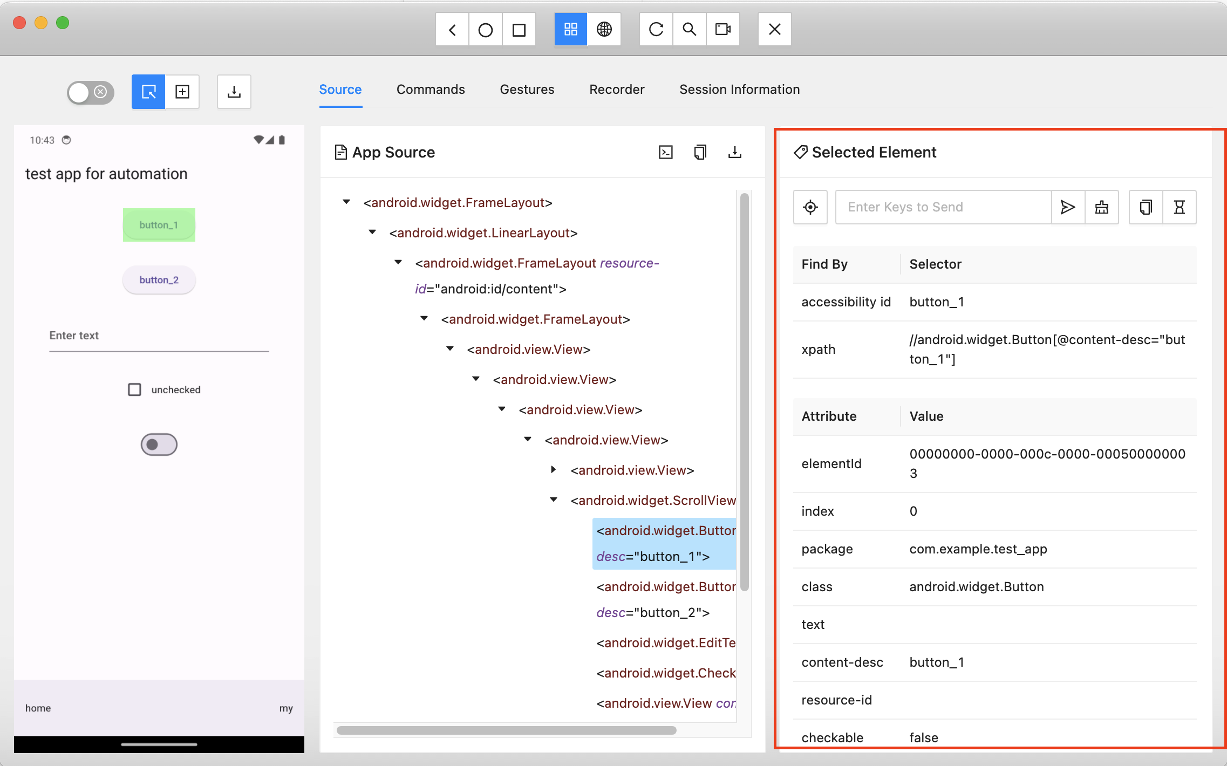Viewport: 1227px width, 766px height.
Task: Check the unchecked checkbox in app preview
Action: [x=134, y=389]
